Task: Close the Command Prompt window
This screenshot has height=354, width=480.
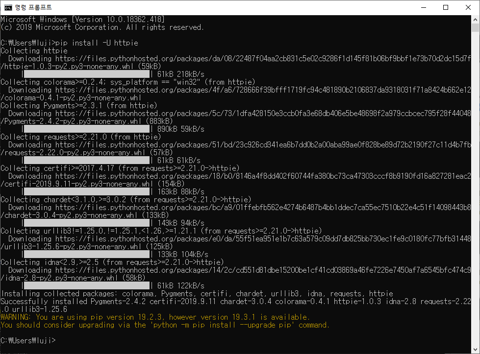Action: [468, 7]
